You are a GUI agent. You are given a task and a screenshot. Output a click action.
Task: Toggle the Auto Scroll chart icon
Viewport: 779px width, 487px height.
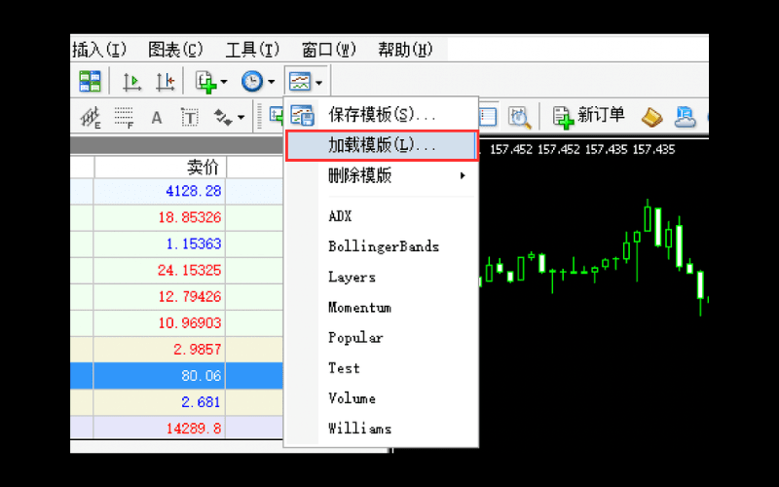pyautogui.click(x=132, y=82)
